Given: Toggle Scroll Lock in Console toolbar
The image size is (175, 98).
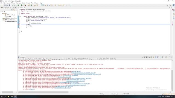Looking at the screenshot, I should 151,57.
